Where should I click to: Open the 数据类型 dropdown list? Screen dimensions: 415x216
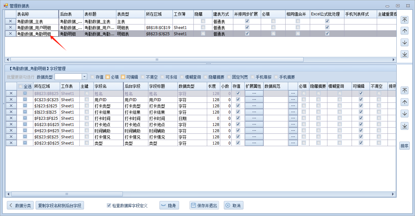(84, 77)
